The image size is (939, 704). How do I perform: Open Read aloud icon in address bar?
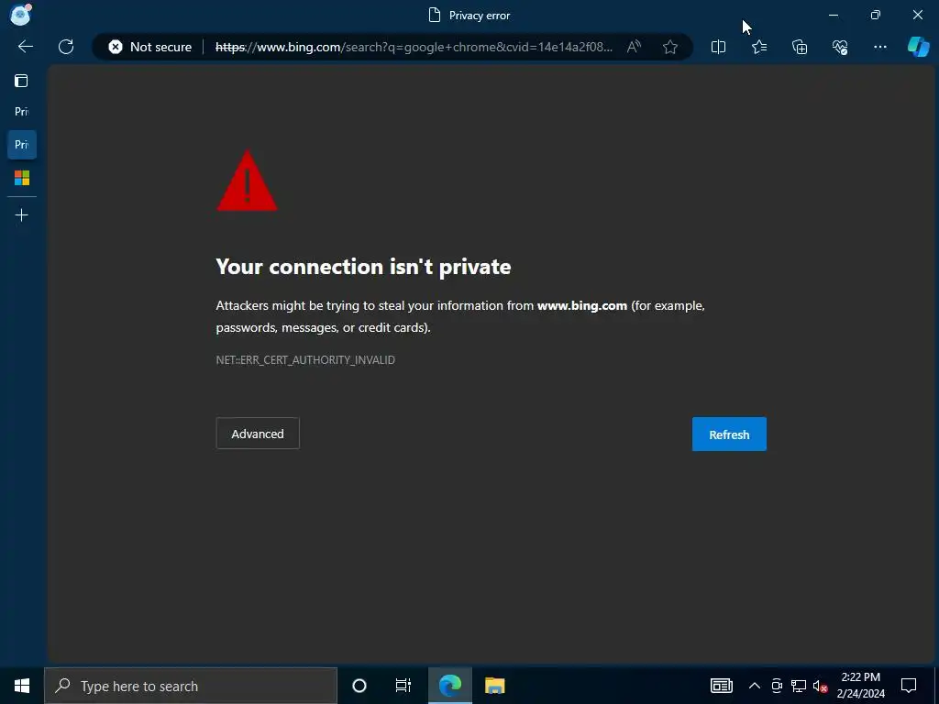[x=635, y=47]
